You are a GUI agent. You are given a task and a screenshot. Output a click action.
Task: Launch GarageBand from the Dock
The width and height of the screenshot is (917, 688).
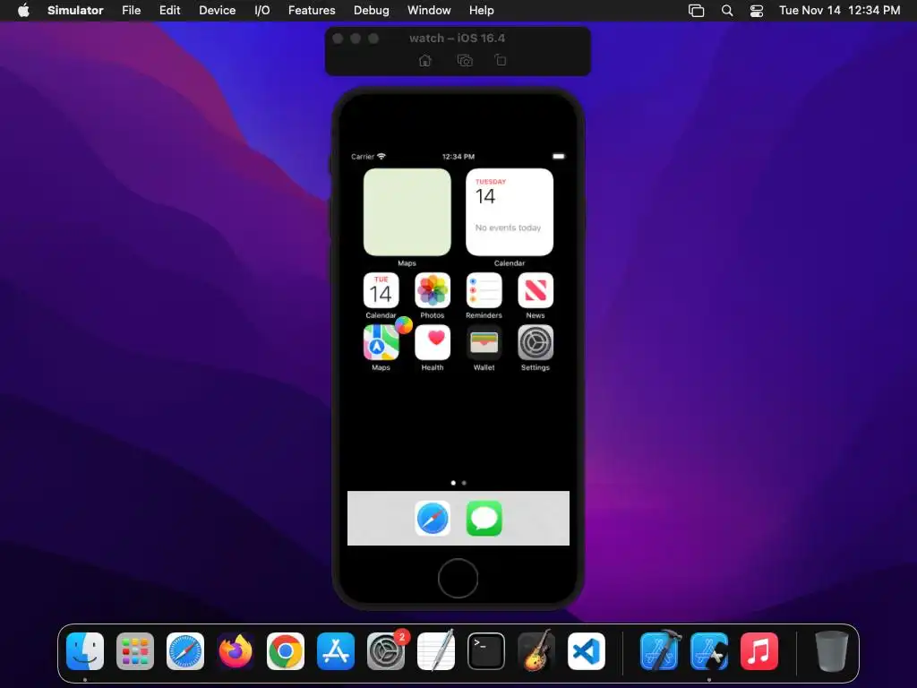click(x=536, y=651)
